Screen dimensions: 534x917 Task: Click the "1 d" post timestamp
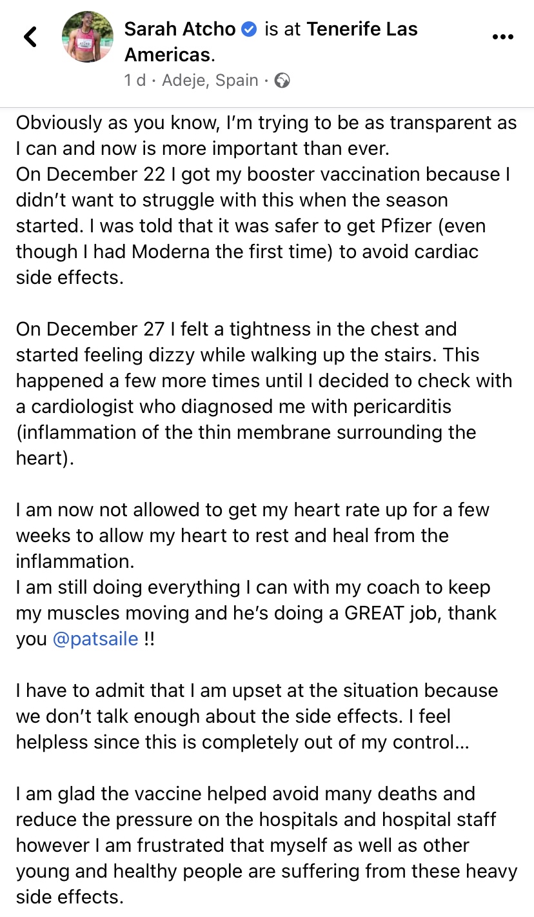(x=135, y=81)
